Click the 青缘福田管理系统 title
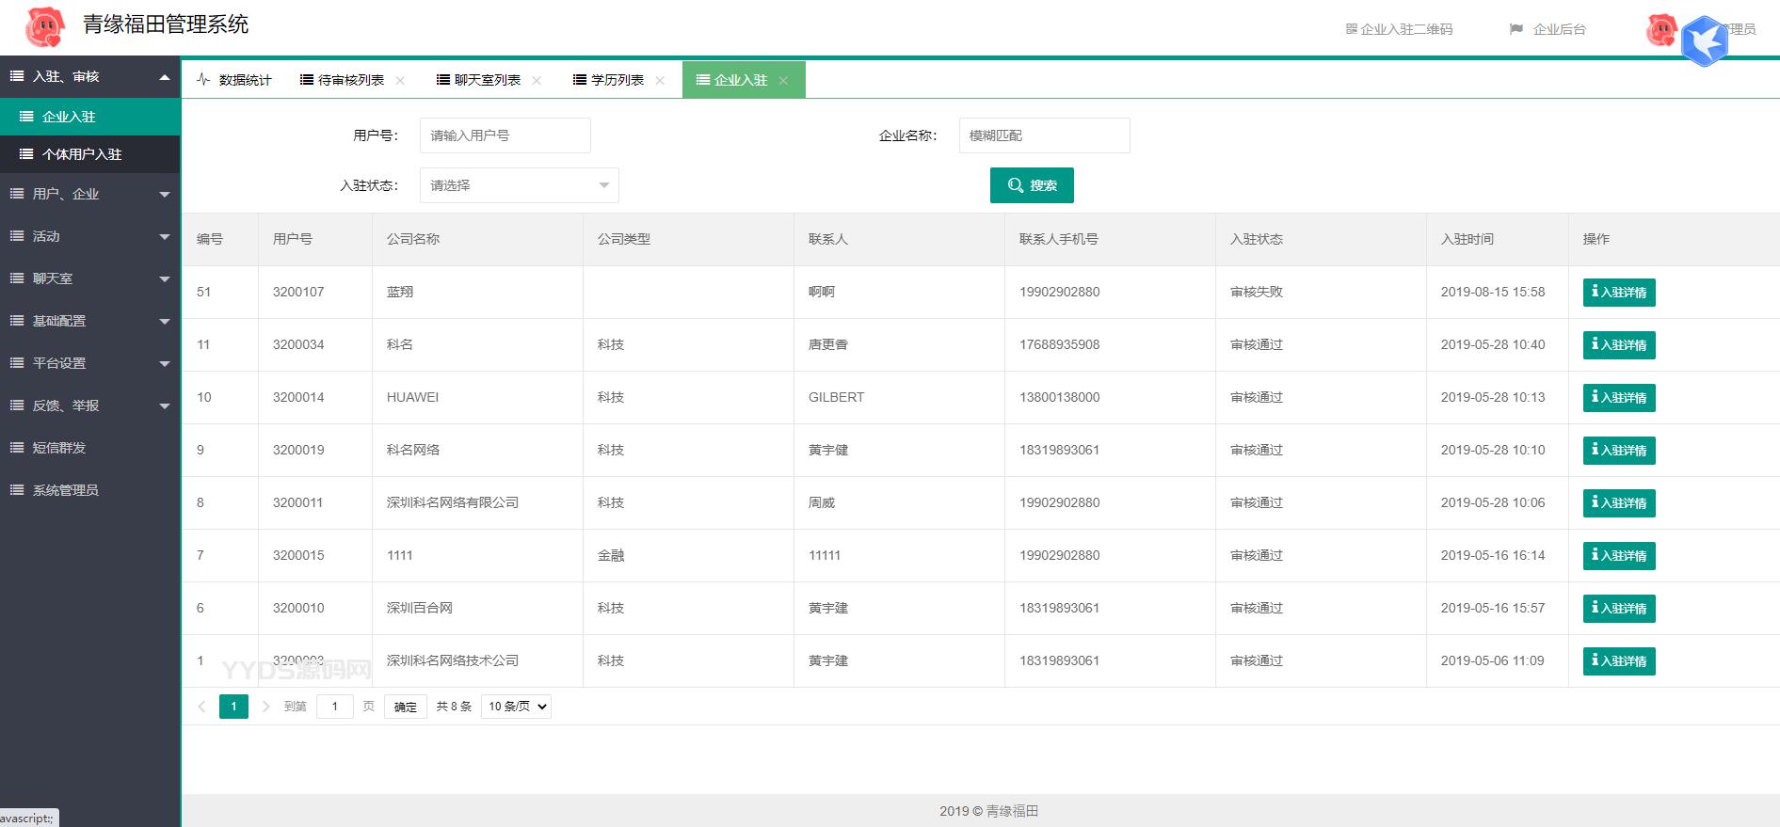The height and width of the screenshot is (827, 1780). 166,24
